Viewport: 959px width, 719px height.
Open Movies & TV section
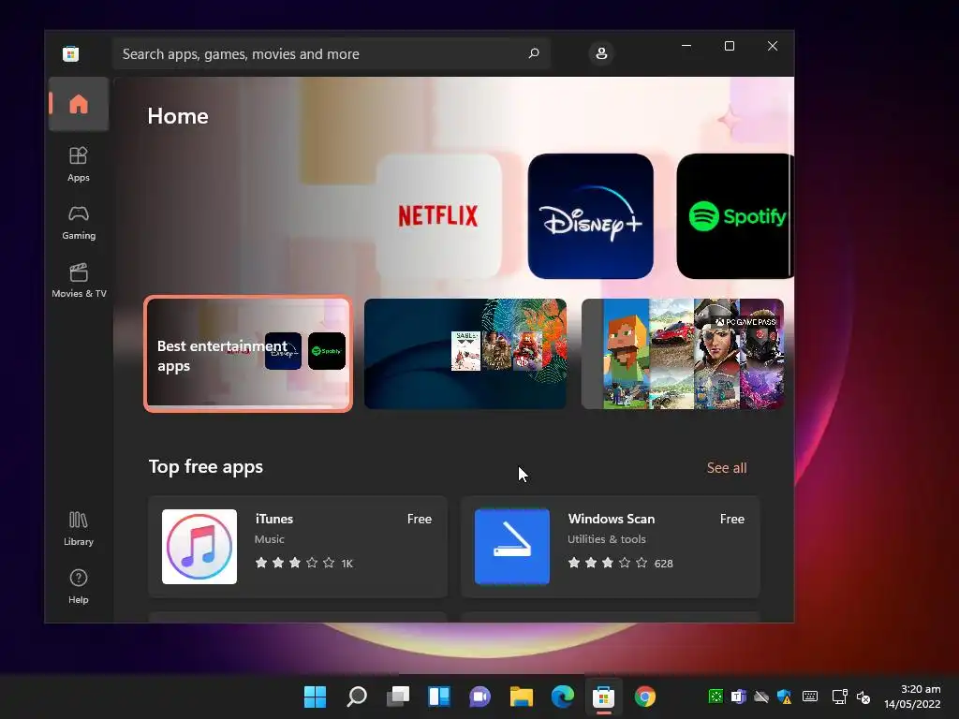tap(79, 281)
